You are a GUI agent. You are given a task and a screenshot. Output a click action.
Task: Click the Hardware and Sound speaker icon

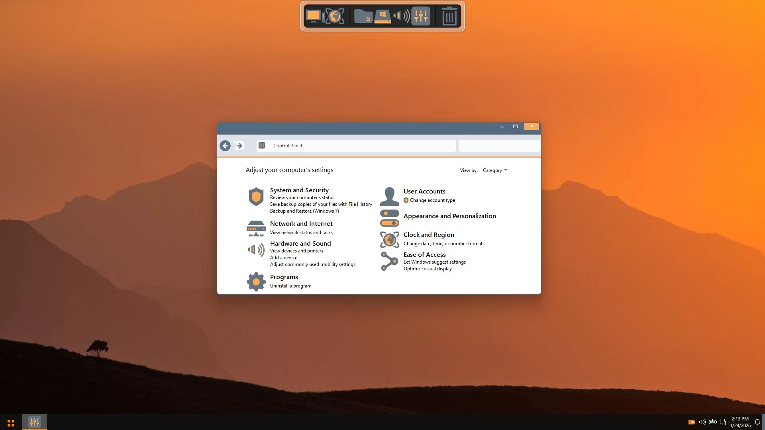click(x=256, y=250)
